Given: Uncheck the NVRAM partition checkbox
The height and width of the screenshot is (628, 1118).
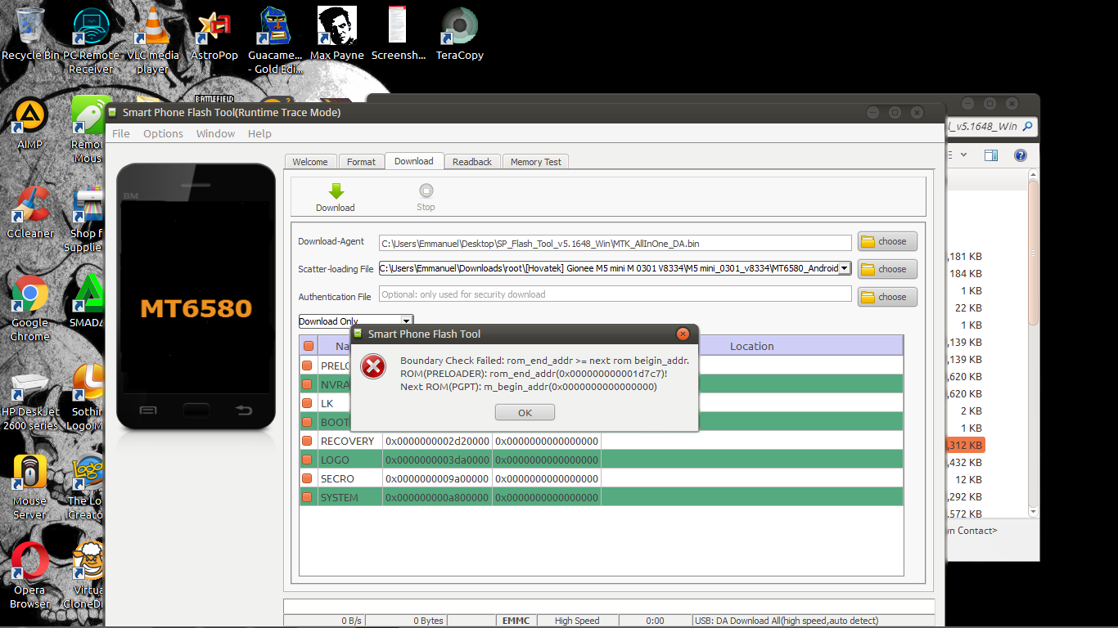Looking at the screenshot, I should (x=308, y=384).
